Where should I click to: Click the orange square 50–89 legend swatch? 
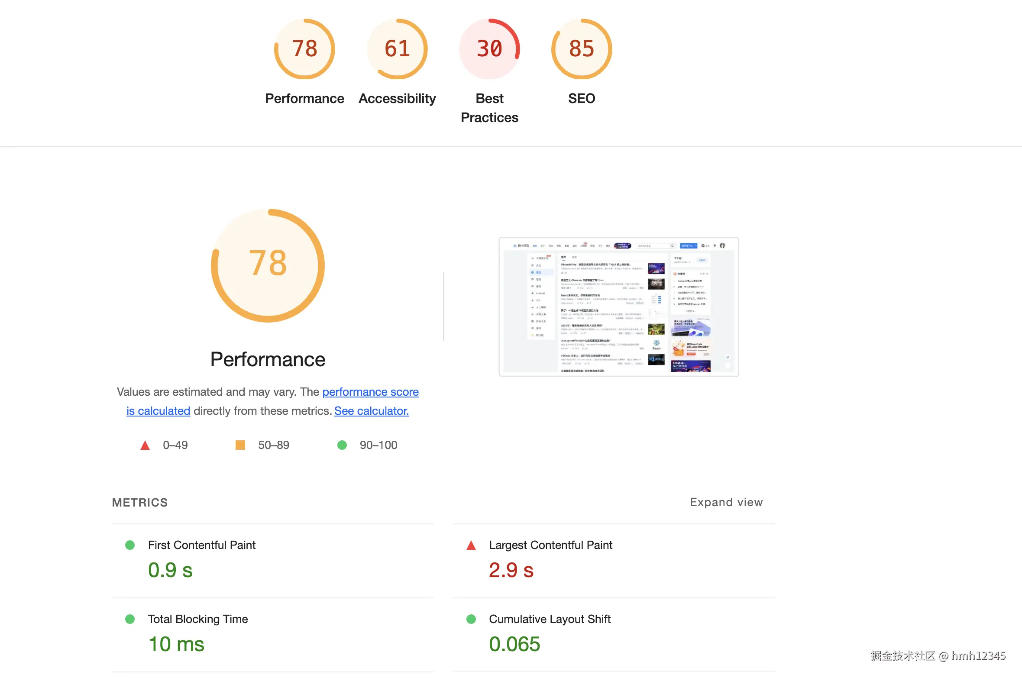pos(240,445)
